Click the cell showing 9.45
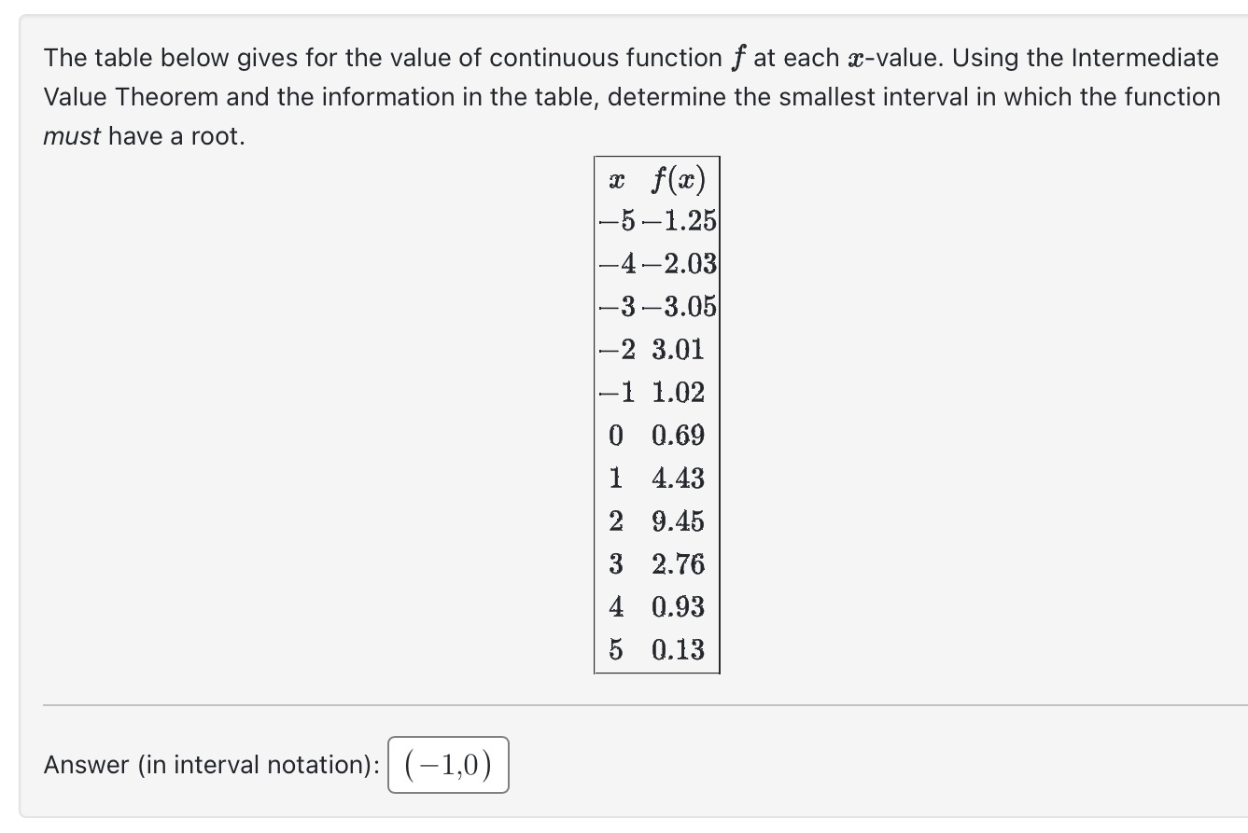Image resolution: width=1248 pixels, height=833 pixels. [x=677, y=521]
